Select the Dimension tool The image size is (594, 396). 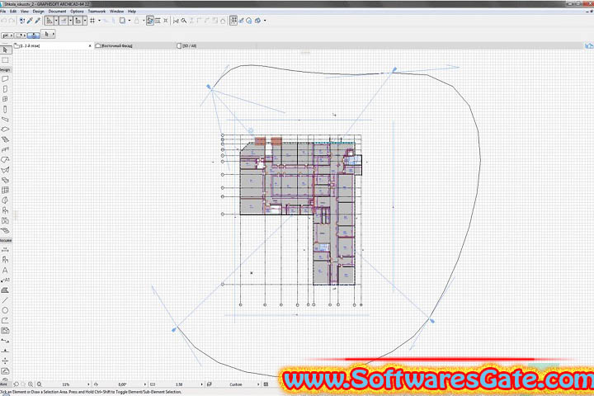pyautogui.click(x=5, y=250)
